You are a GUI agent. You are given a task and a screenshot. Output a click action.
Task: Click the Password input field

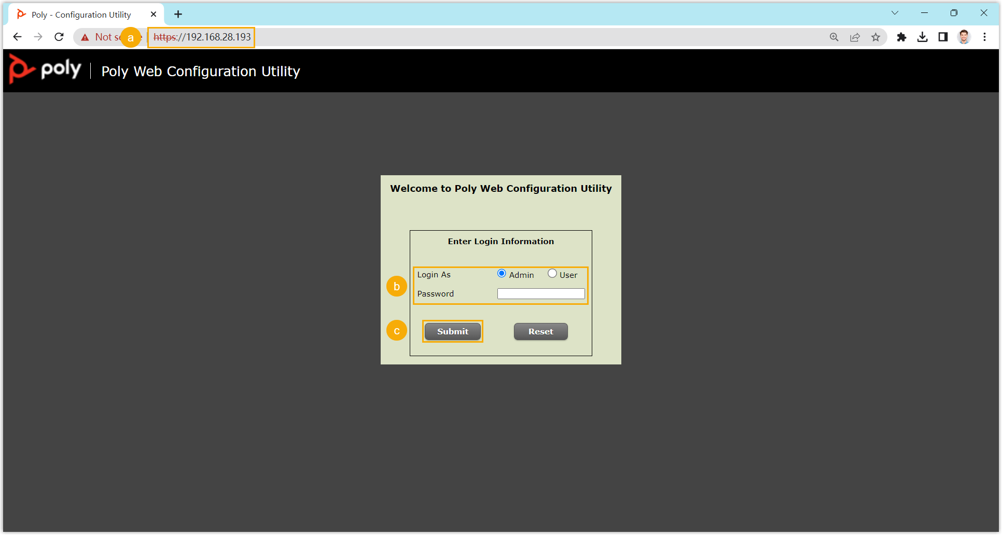[541, 294]
